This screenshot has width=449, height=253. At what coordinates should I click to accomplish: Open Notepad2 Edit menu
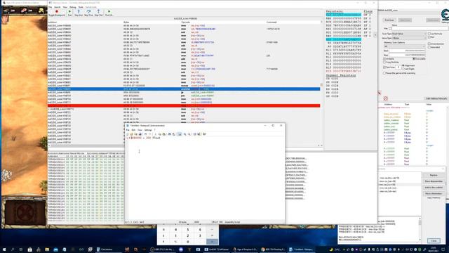coord(133,130)
